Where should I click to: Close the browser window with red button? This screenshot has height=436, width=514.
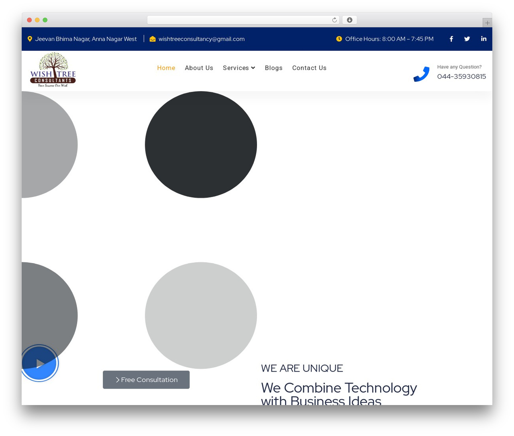(29, 20)
